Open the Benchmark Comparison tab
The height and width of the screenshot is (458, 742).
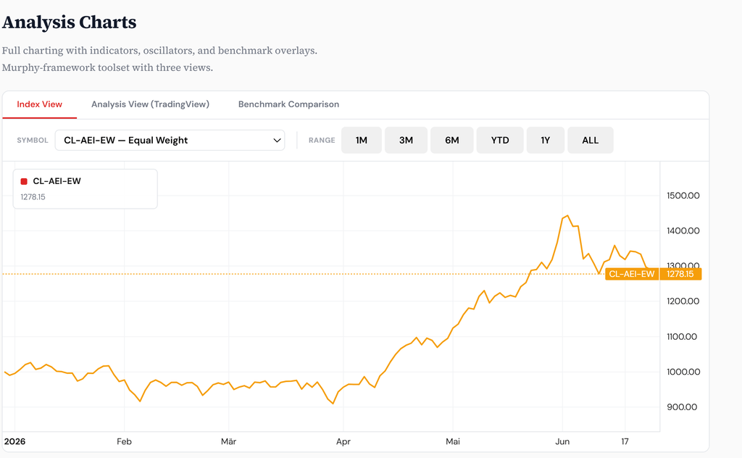(288, 104)
